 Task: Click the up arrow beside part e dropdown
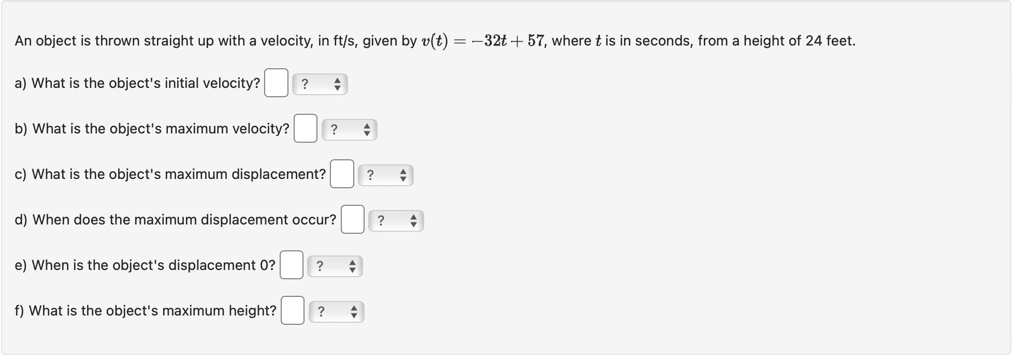point(353,262)
